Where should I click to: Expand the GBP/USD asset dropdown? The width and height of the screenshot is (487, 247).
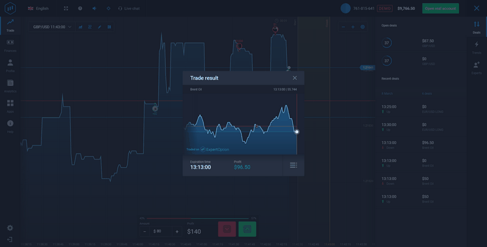click(x=52, y=27)
